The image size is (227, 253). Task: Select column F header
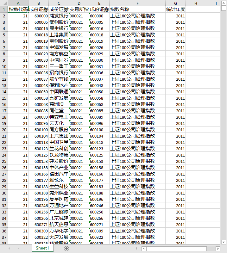137,3
